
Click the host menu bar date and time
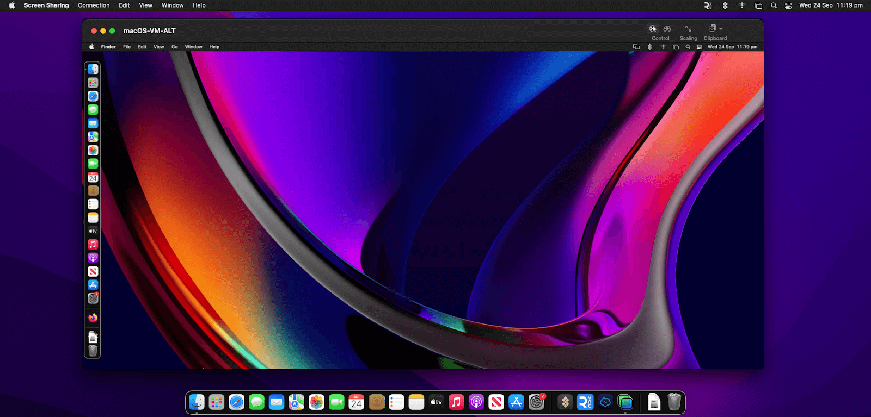[x=831, y=5]
